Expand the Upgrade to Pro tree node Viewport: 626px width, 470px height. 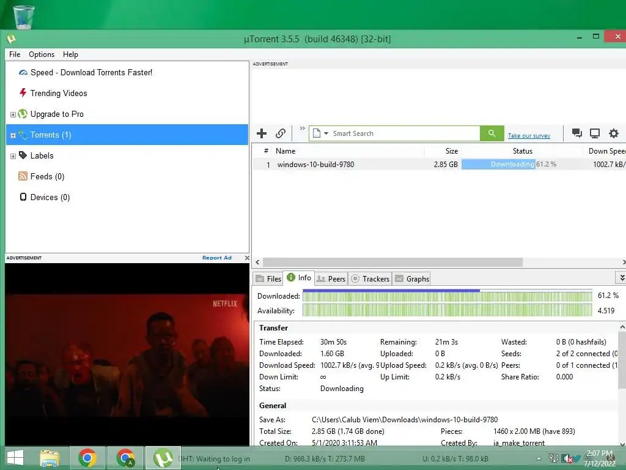click(x=13, y=114)
